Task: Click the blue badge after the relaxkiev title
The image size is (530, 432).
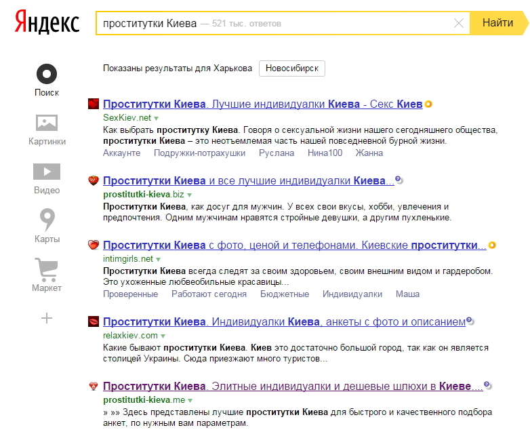Action: 470,321
